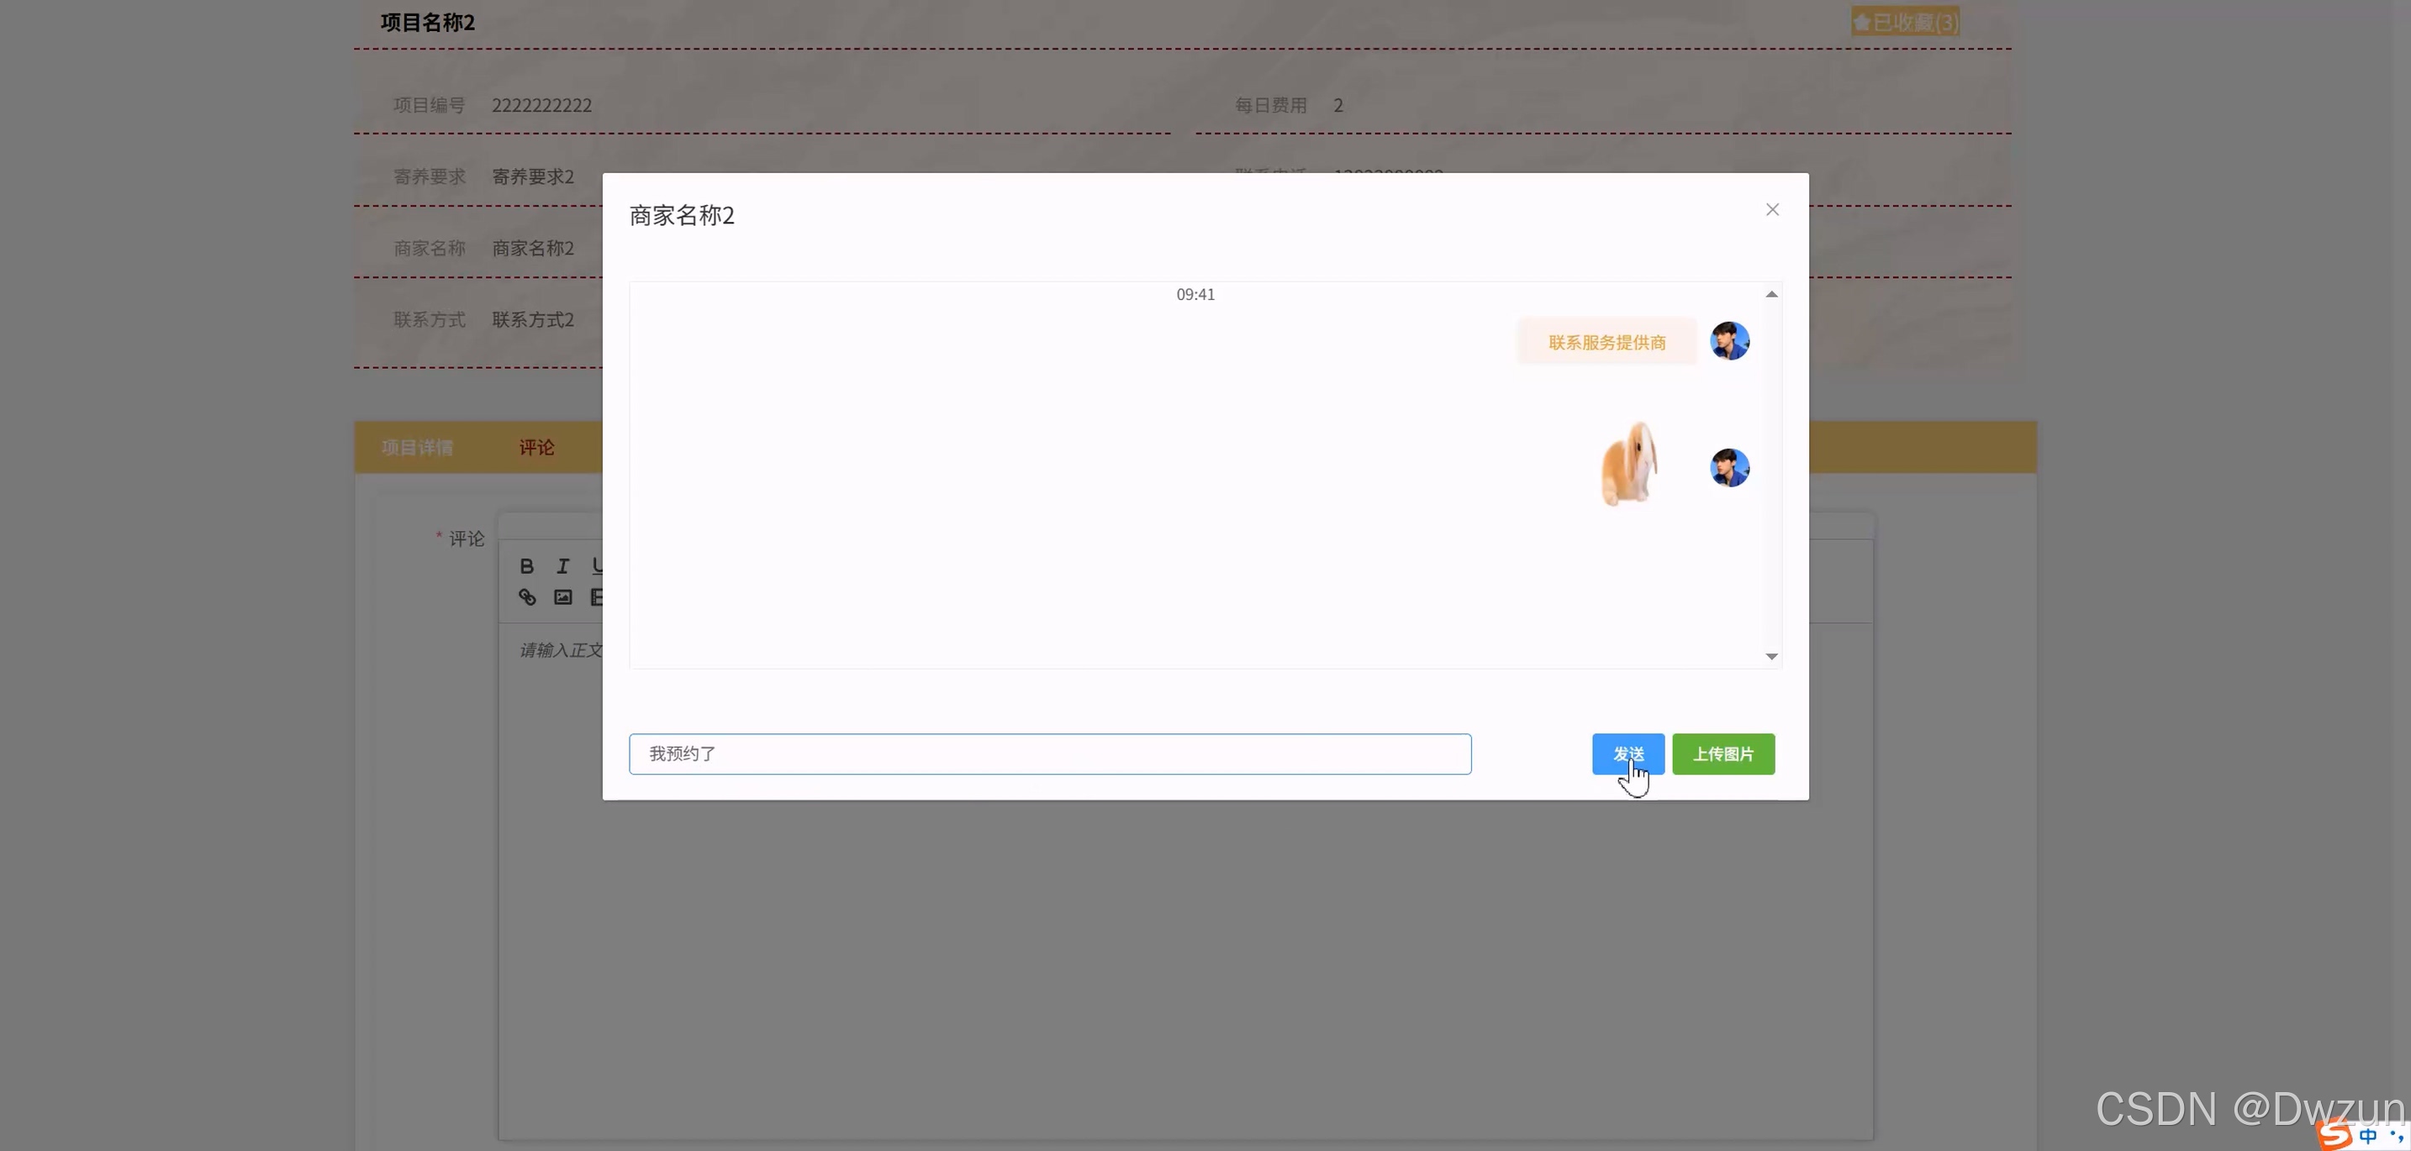The height and width of the screenshot is (1151, 2411).
Task: Click the chat scrollbar up arrow
Action: click(x=1770, y=295)
